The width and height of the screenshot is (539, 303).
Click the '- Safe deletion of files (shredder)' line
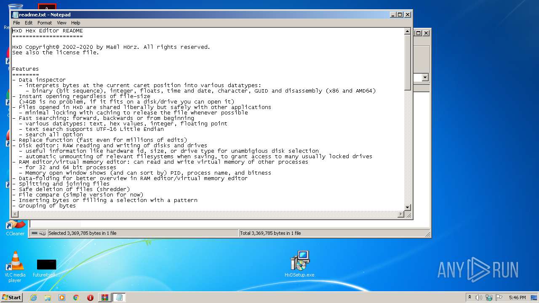(x=71, y=189)
